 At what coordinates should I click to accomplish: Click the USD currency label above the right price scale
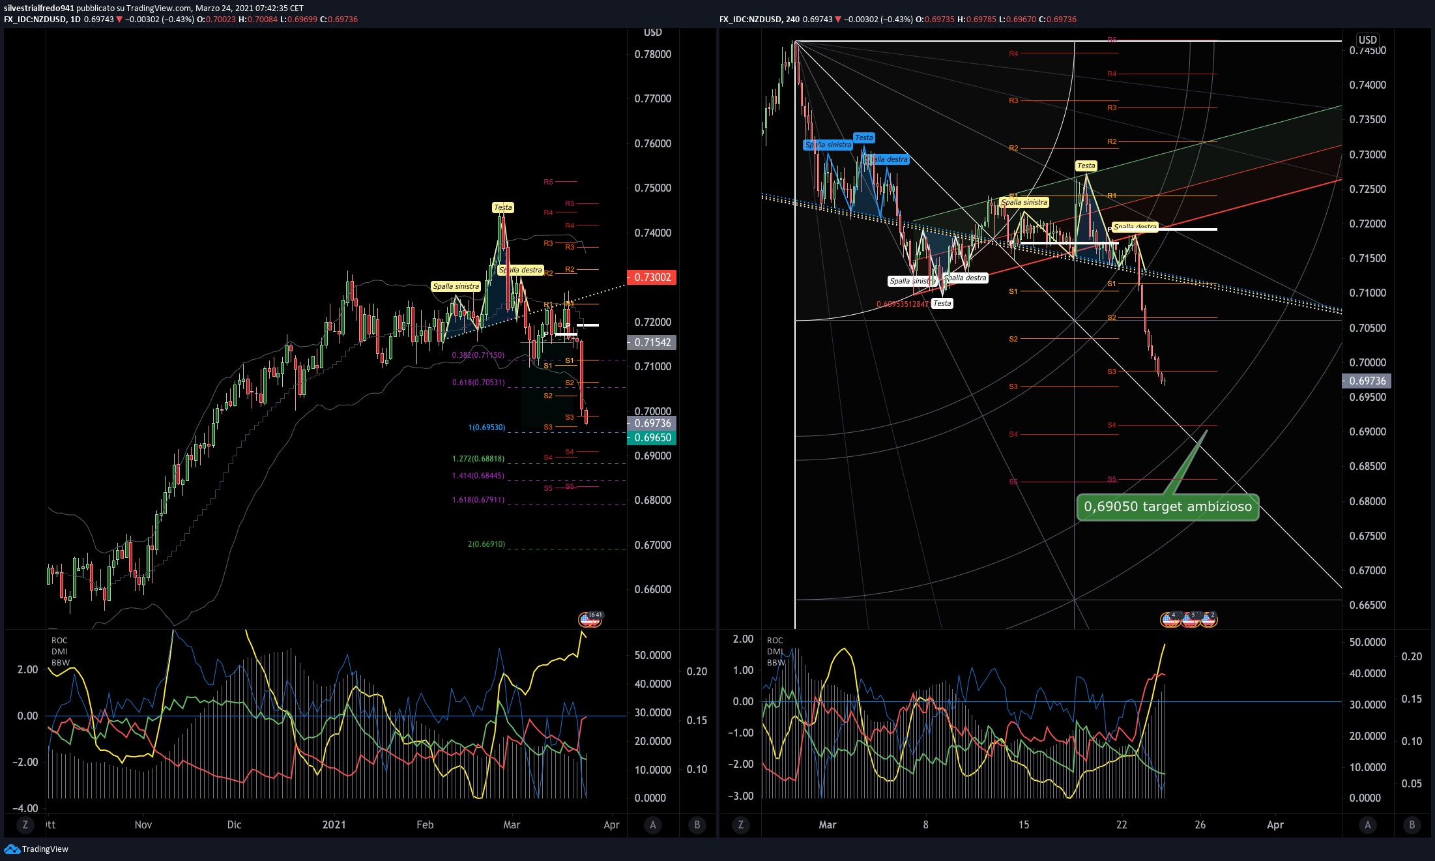pos(1367,40)
